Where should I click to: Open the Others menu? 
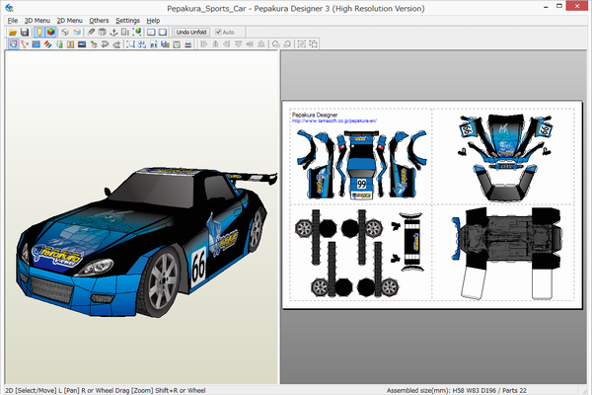(99, 21)
